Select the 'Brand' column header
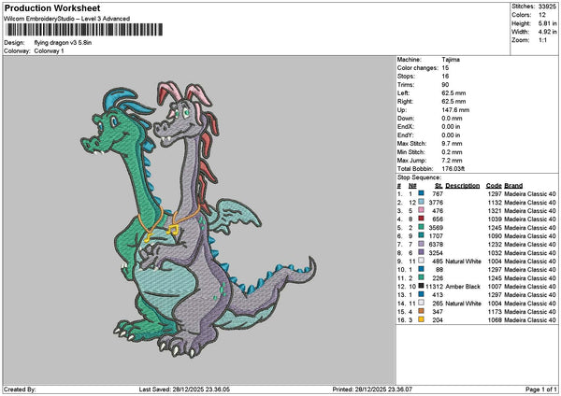The width and height of the screenshot is (561, 396). tap(513, 186)
